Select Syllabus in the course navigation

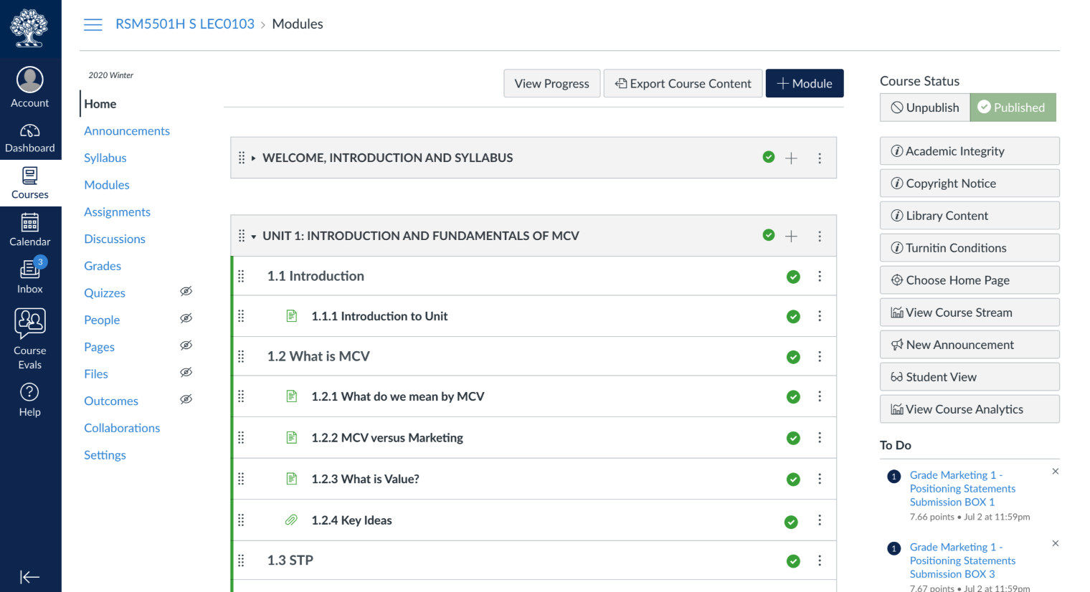(105, 158)
